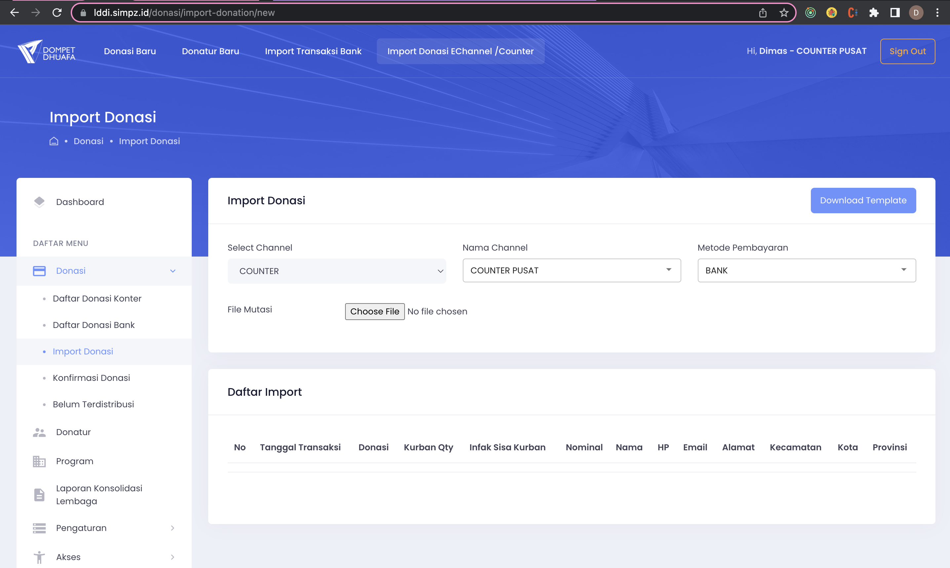Viewport: 950px width, 568px height.
Task: Open the Select Channel dropdown
Action: [336, 271]
